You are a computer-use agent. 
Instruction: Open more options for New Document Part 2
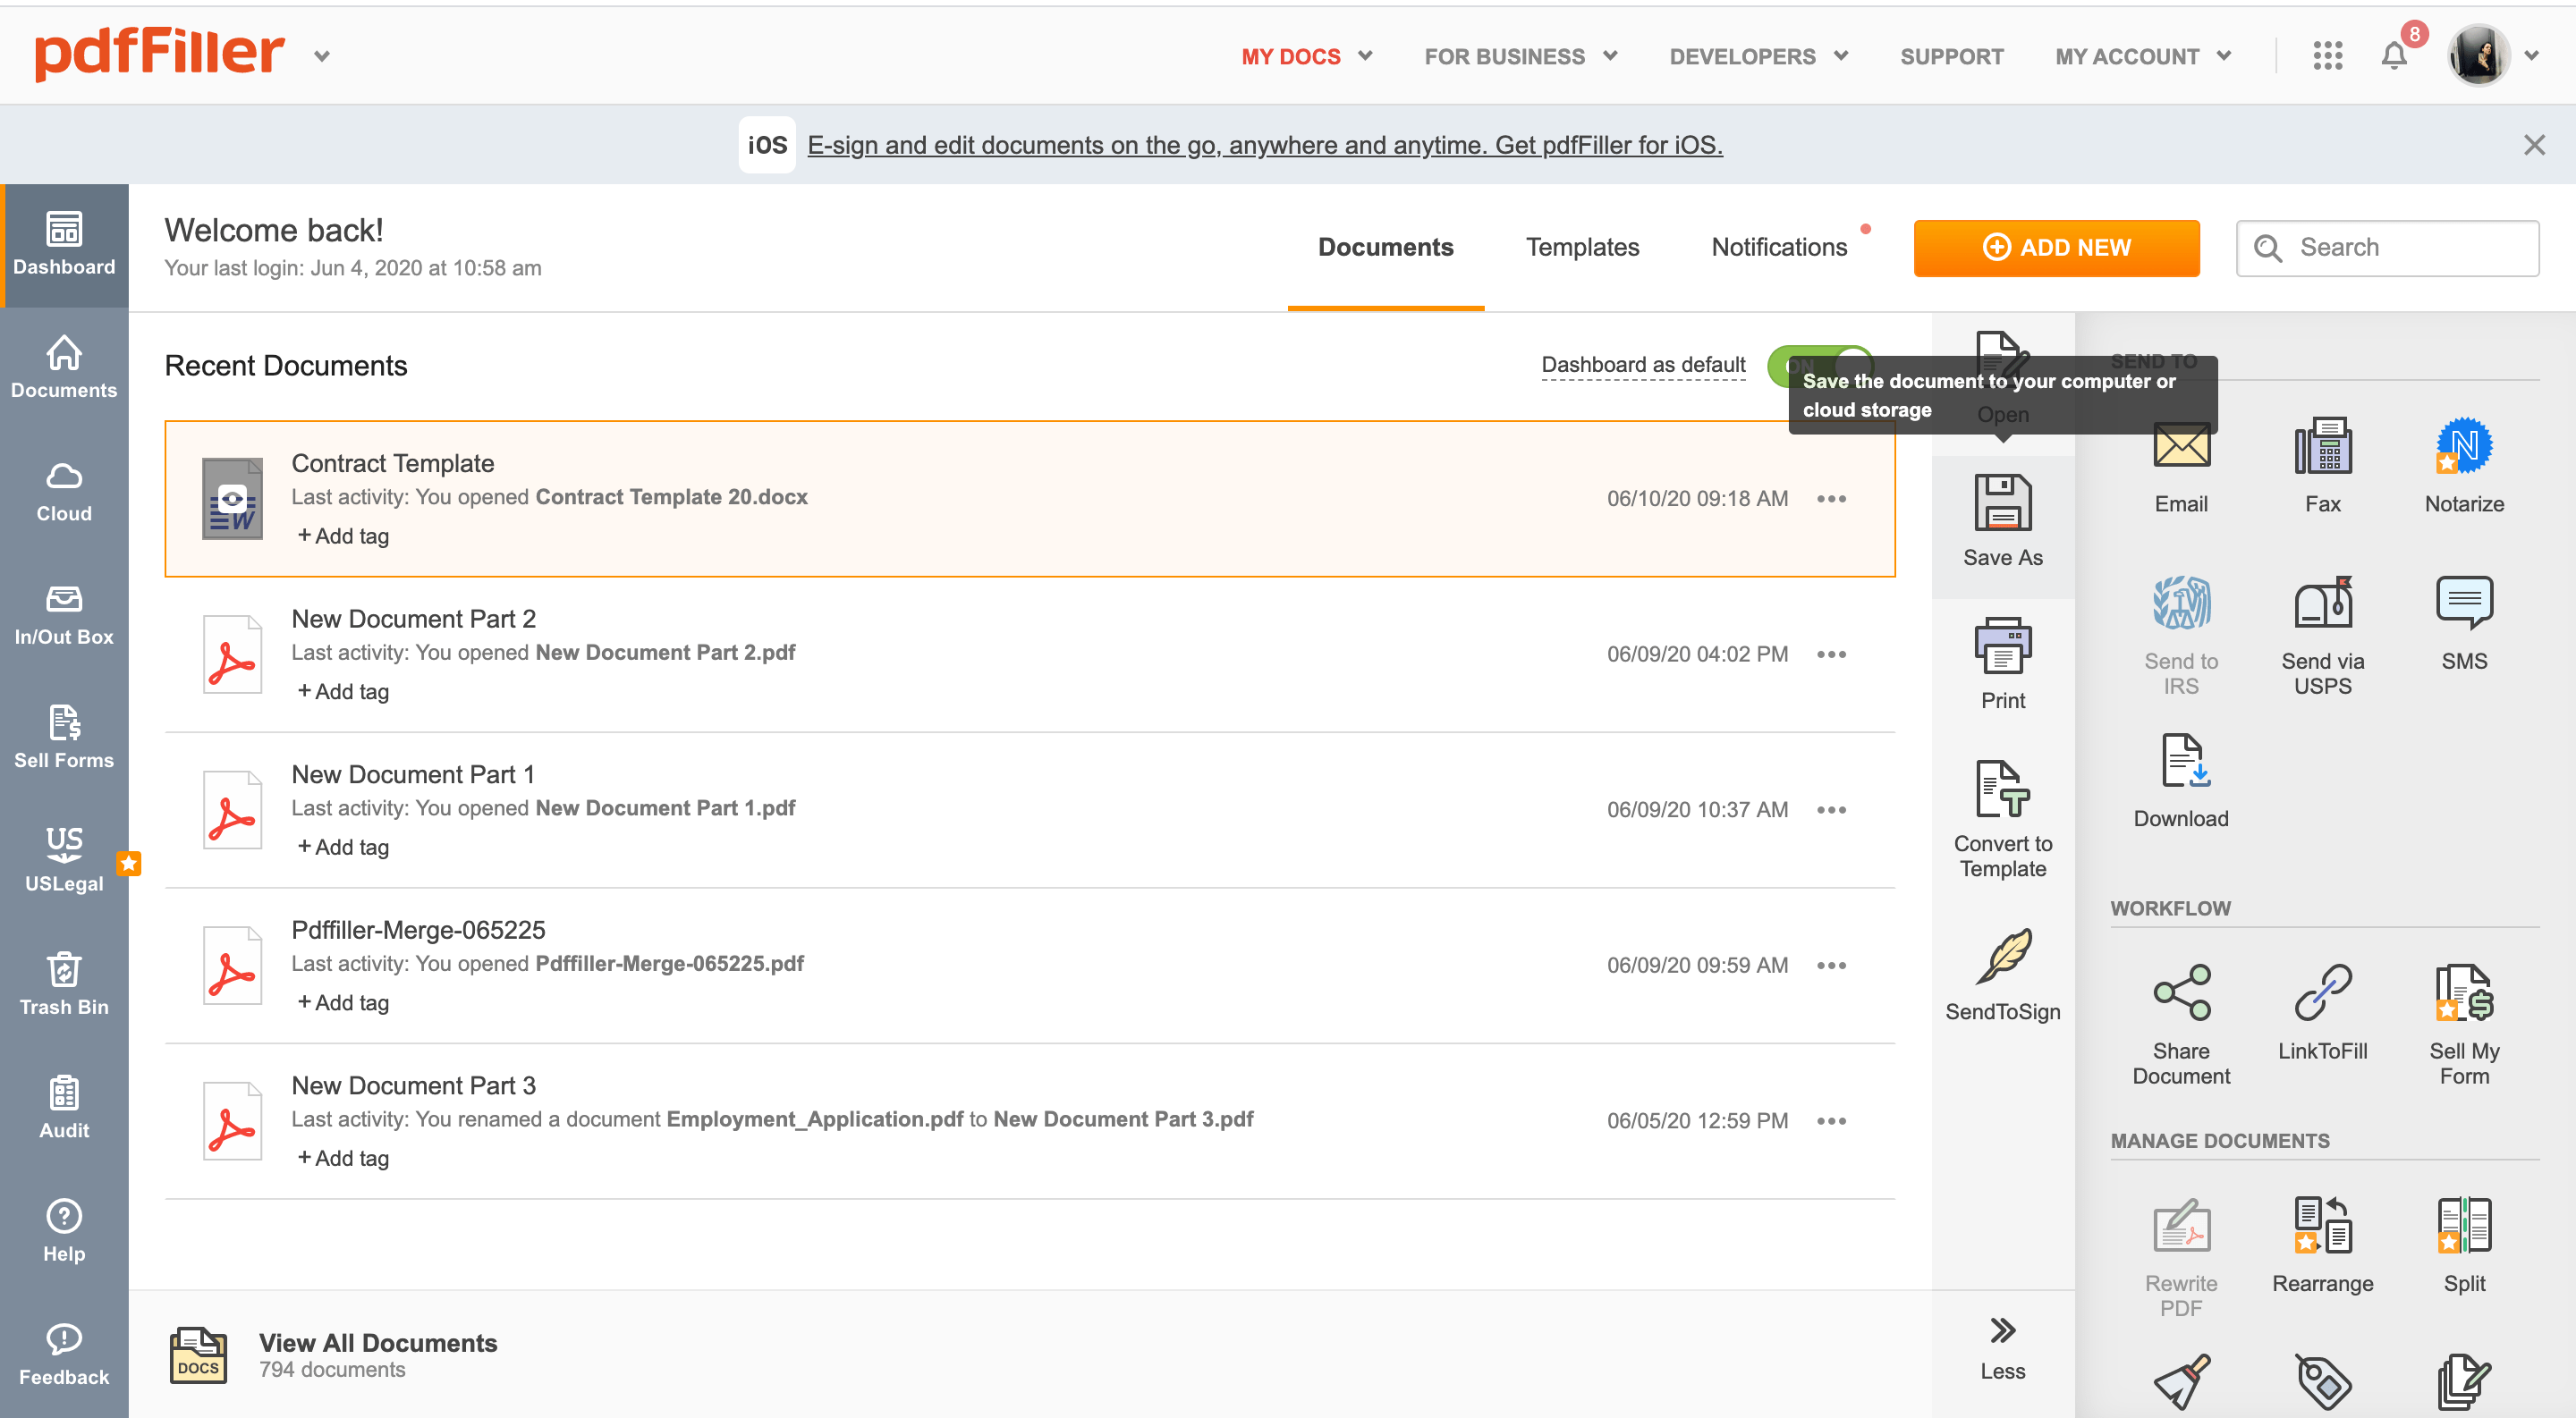click(x=1831, y=654)
